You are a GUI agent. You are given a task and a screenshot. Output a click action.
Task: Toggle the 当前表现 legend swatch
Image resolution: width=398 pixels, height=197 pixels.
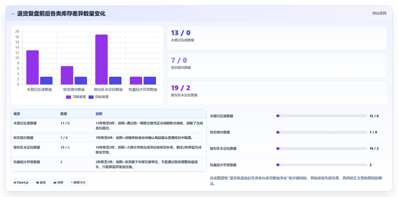(69, 97)
